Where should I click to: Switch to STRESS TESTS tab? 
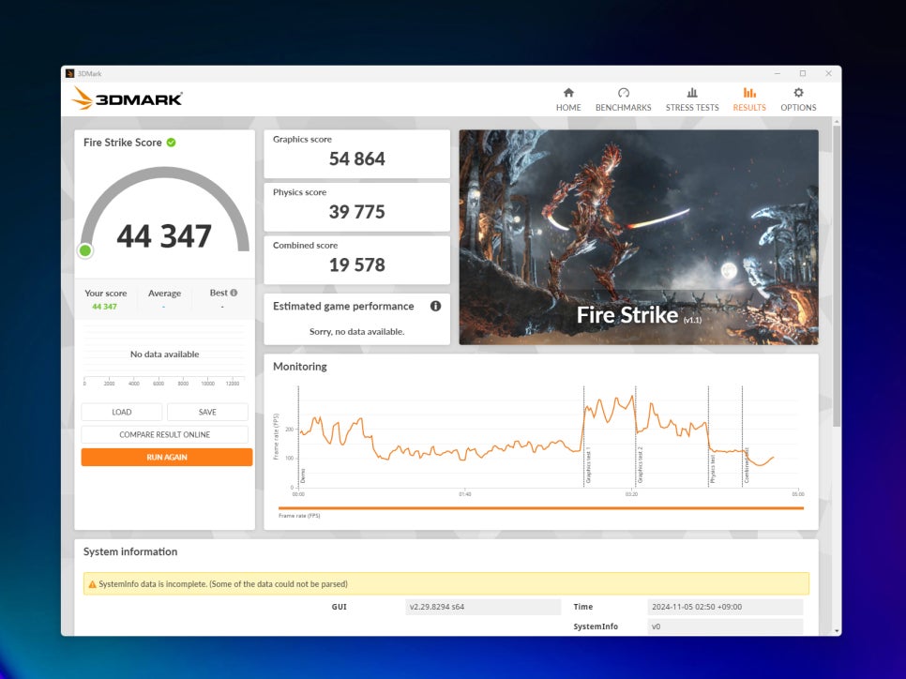coord(691,99)
